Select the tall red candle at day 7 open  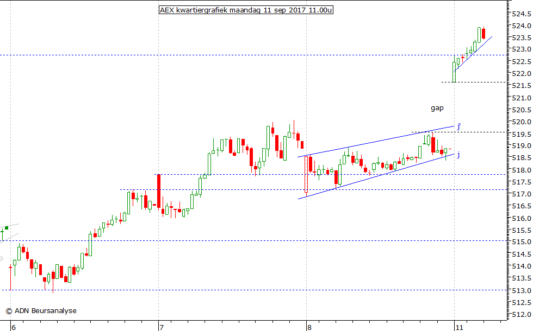(x=158, y=191)
